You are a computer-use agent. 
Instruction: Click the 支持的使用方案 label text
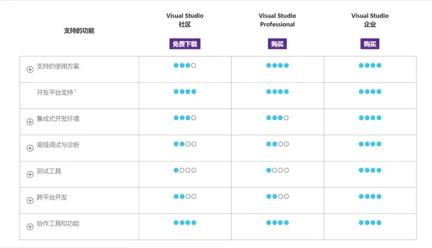(58, 66)
